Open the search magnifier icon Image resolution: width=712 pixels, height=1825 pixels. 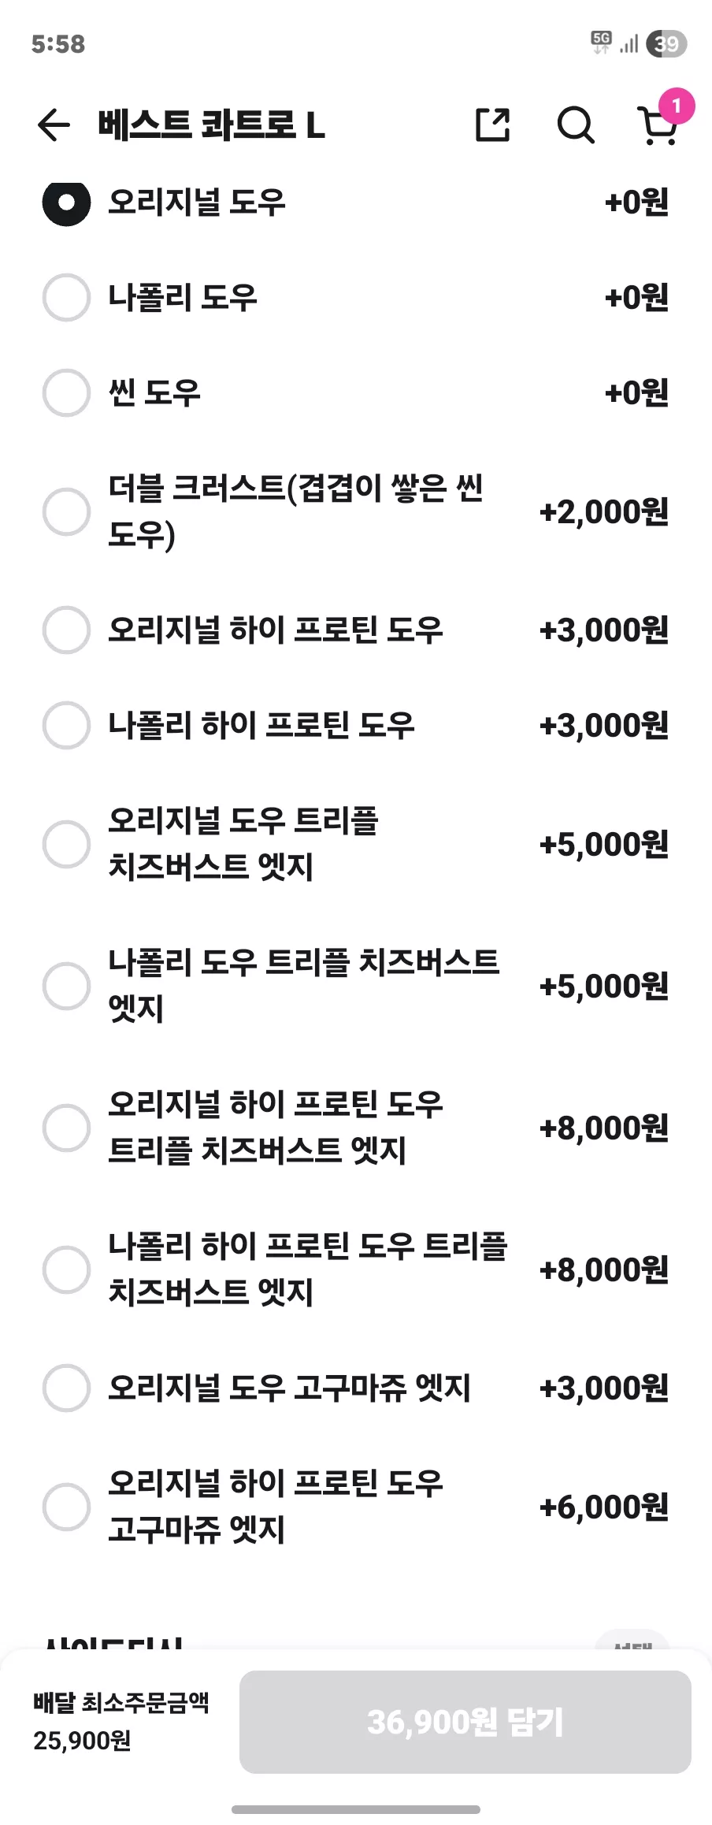576,125
